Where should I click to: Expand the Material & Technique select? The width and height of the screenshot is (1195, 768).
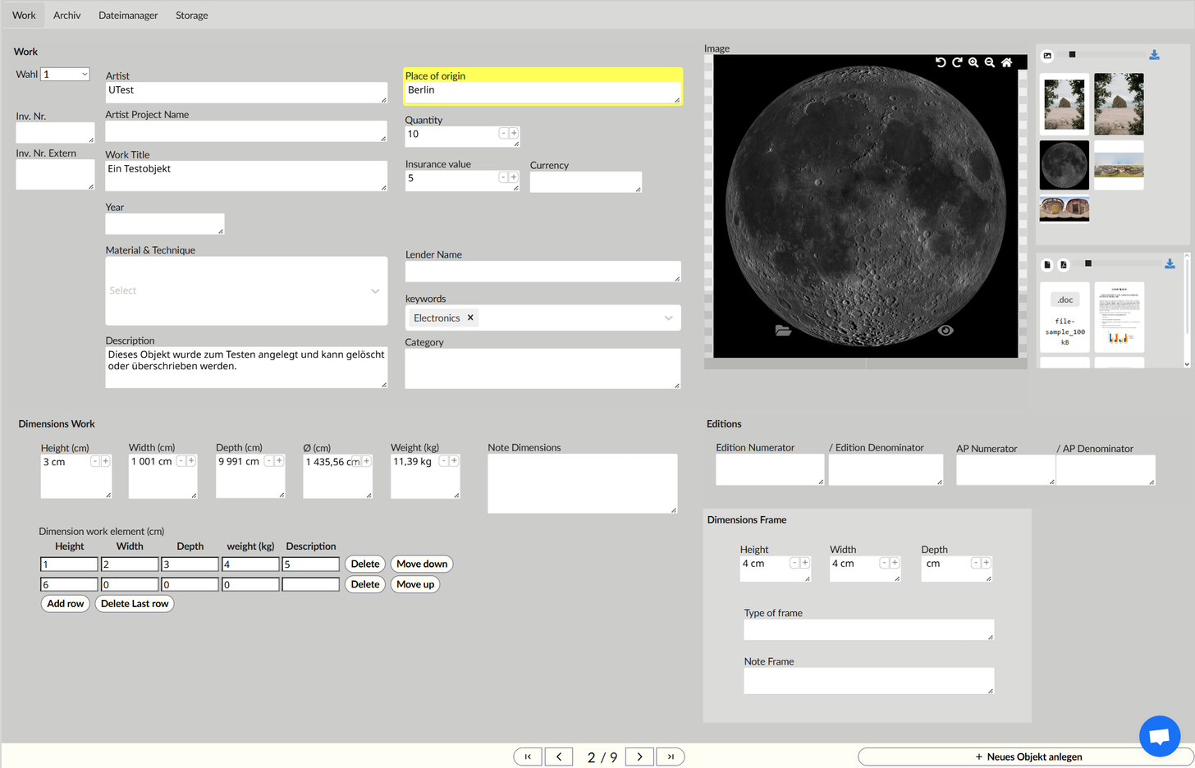375,291
